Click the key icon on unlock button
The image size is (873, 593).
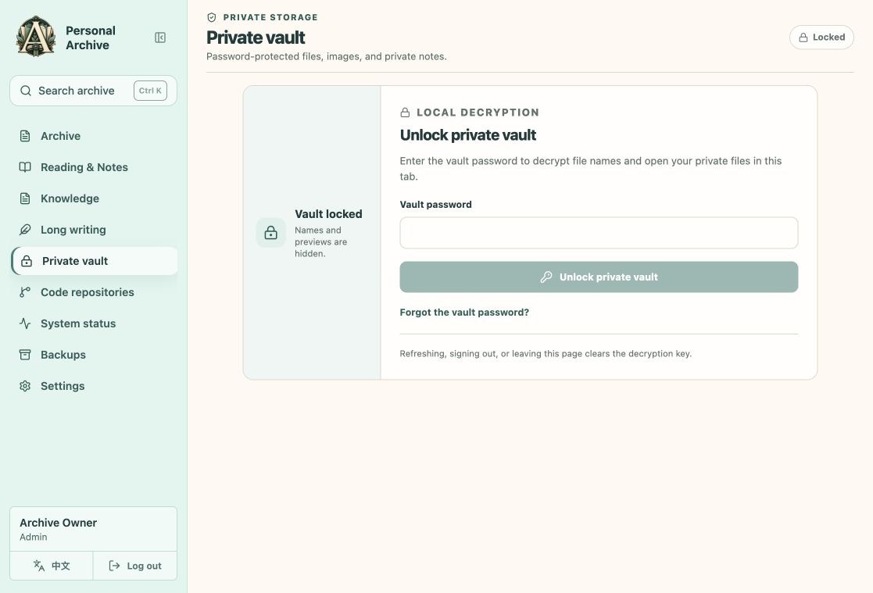546,277
